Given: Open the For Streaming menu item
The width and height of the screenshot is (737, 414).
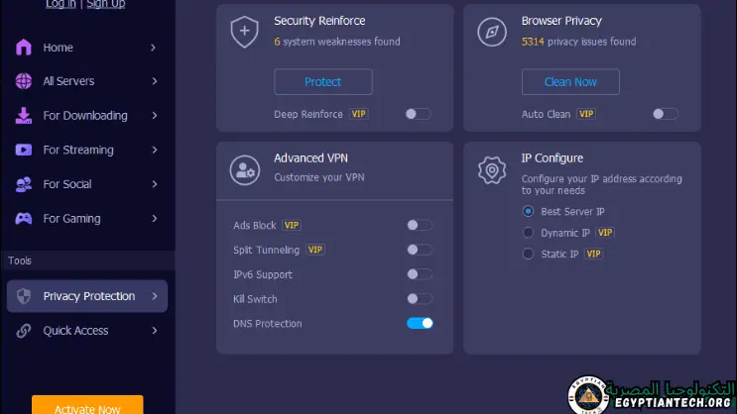Looking at the screenshot, I should point(87,150).
